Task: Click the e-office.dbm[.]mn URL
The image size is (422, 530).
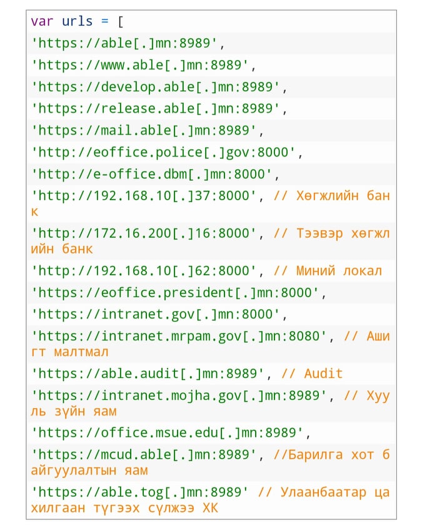Action: [x=151, y=175]
